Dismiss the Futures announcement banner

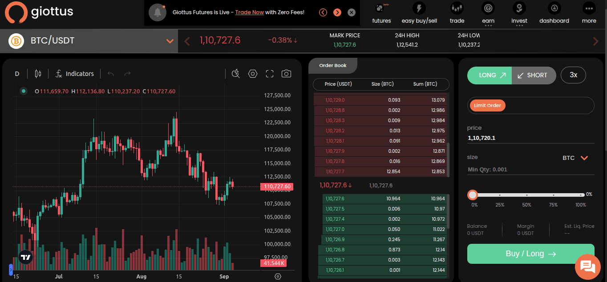point(352,12)
